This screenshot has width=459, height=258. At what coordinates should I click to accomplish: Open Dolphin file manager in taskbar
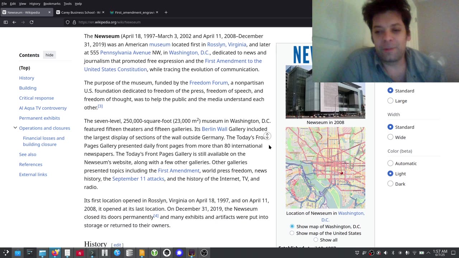click(x=42, y=253)
